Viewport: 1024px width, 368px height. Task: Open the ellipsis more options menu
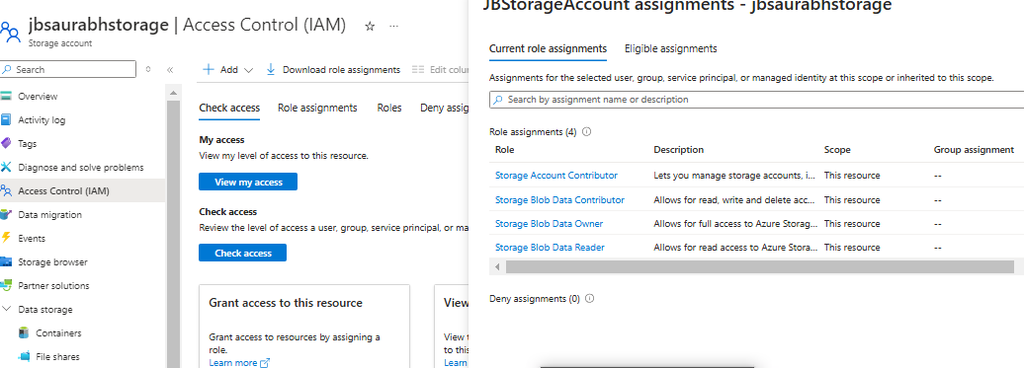coord(393,26)
